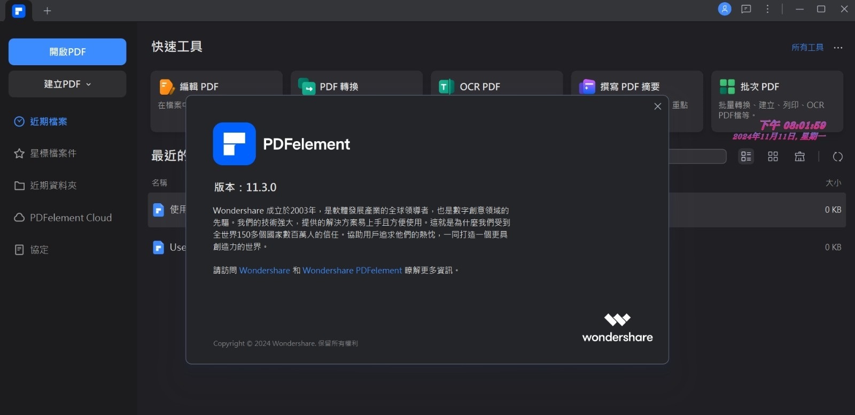Click the PDF 轉換 tool icon
The width and height of the screenshot is (855, 415).
point(307,87)
